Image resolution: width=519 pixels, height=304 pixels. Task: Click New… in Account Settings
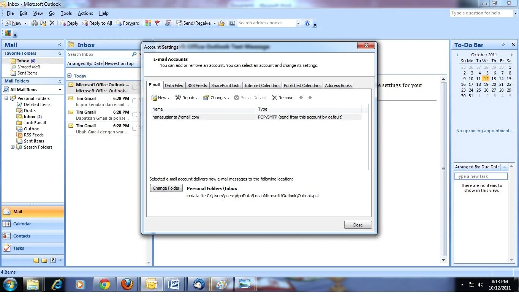[x=161, y=98]
